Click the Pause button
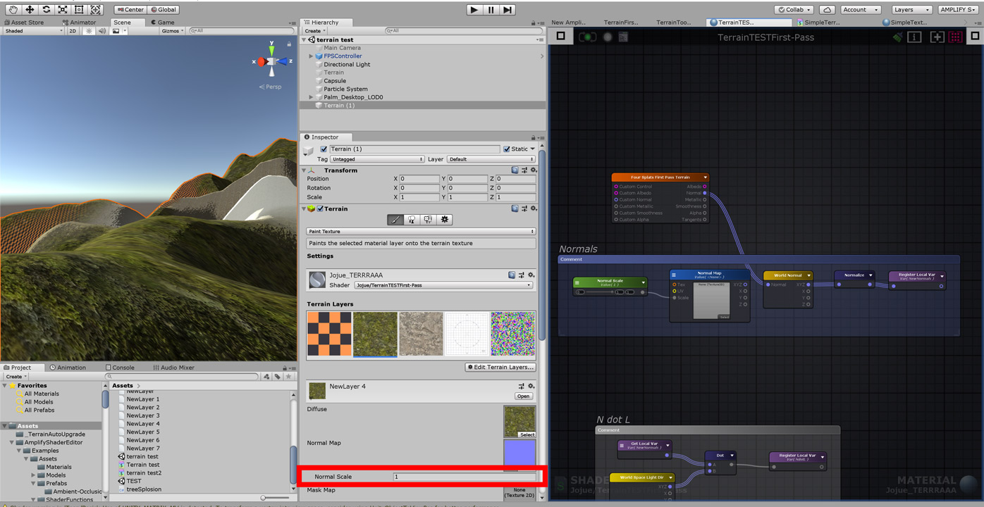 coord(491,10)
